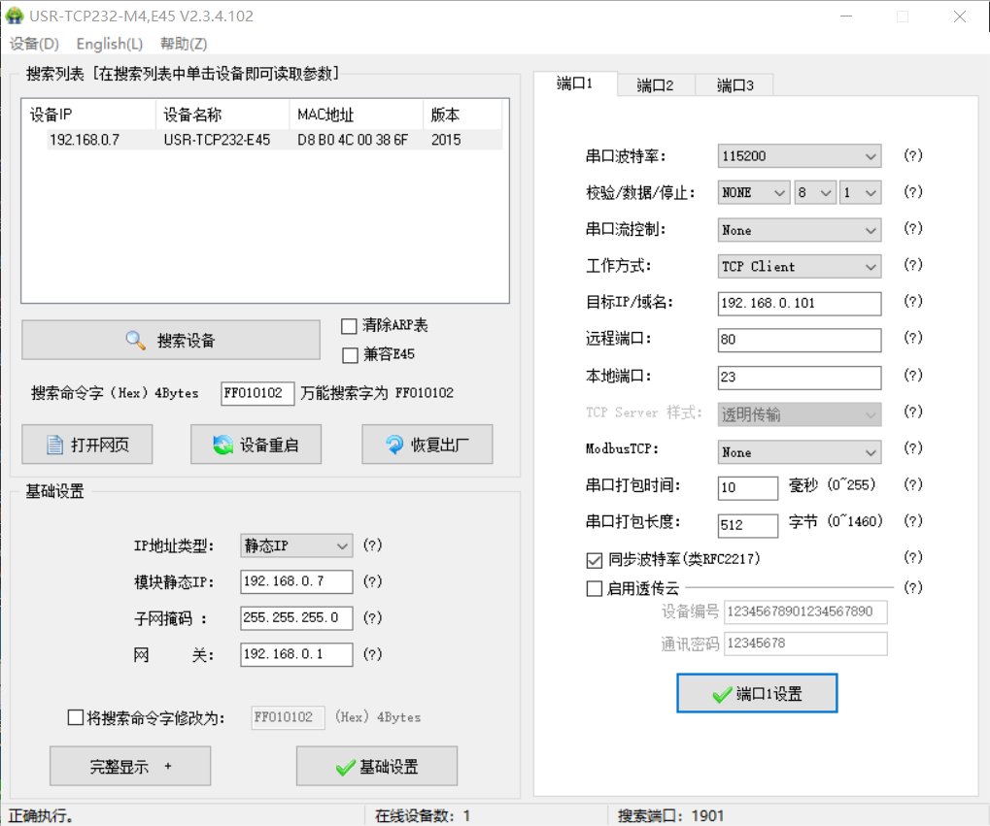Click 设备IP column header
Screen dimensions: 990x826
[x=89, y=115]
